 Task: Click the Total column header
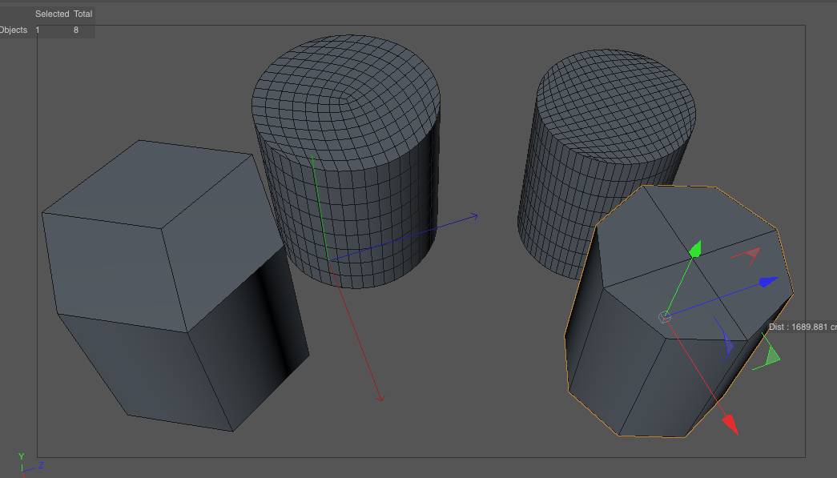[x=82, y=14]
